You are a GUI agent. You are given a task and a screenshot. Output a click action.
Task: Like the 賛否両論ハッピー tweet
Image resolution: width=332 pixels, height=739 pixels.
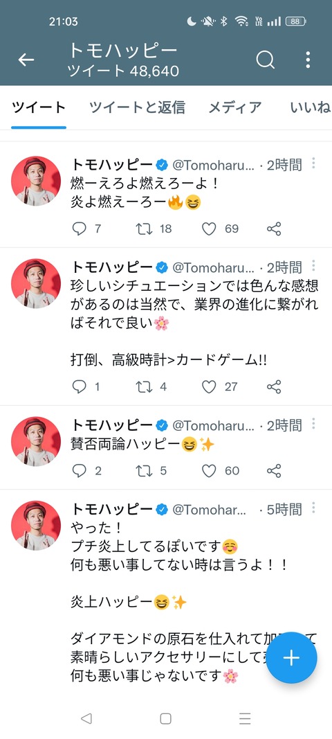click(209, 471)
